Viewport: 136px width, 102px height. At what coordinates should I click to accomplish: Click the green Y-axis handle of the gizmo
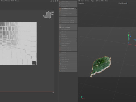pos(129,35)
